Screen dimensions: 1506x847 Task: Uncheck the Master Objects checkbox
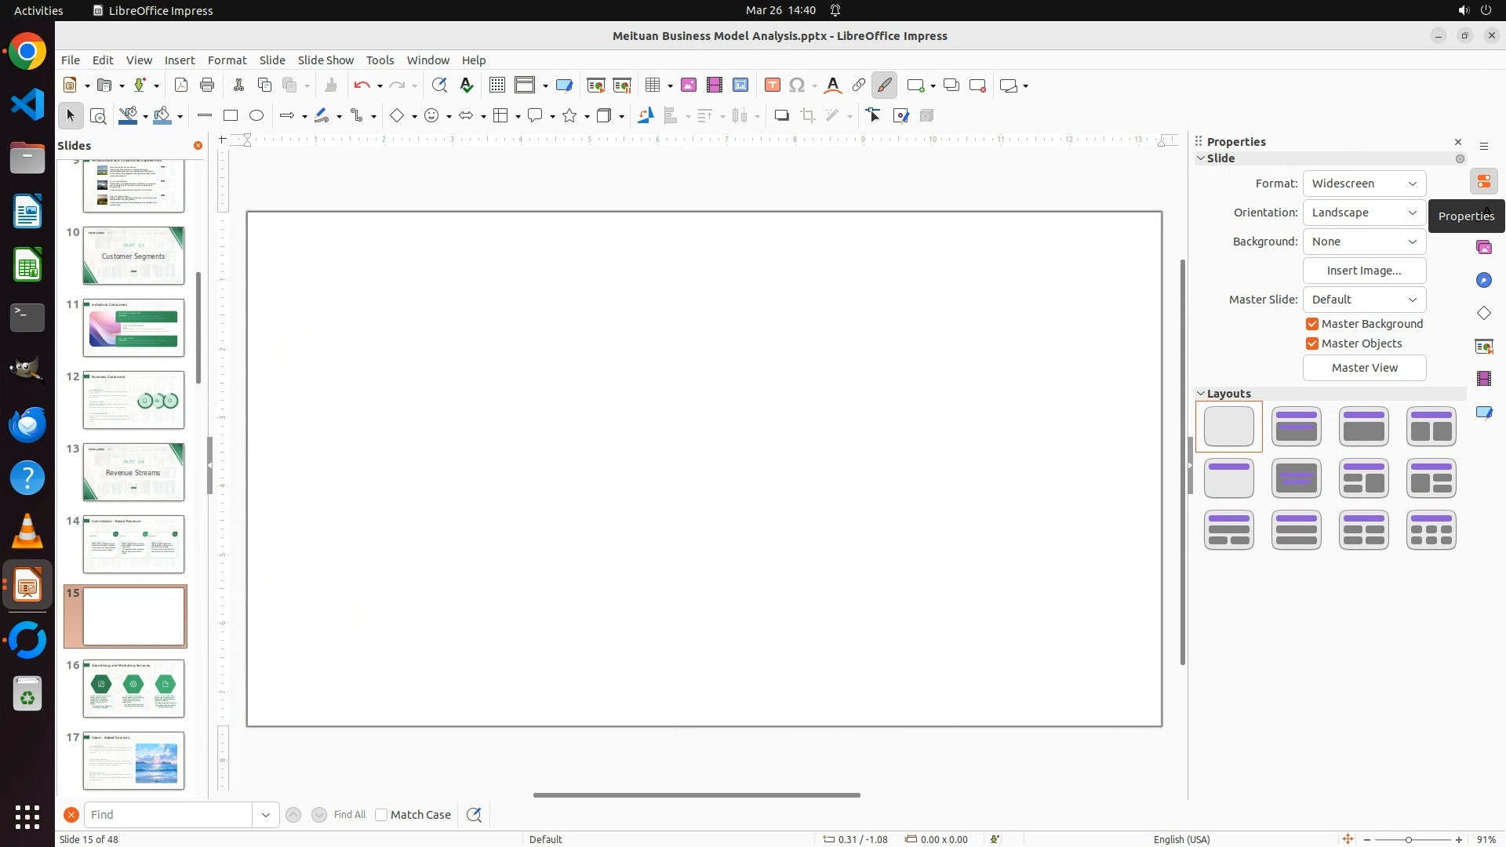pos(1312,344)
